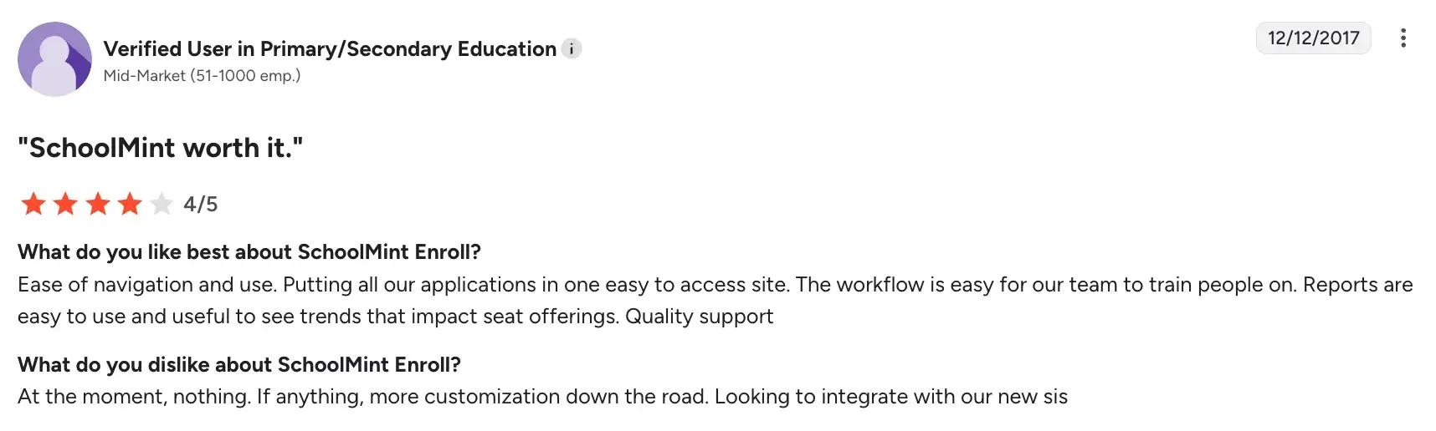Click the info icon beside the reviewer name

[572, 49]
